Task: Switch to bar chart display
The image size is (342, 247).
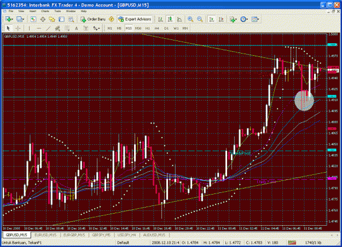Action: pos(160,19)
